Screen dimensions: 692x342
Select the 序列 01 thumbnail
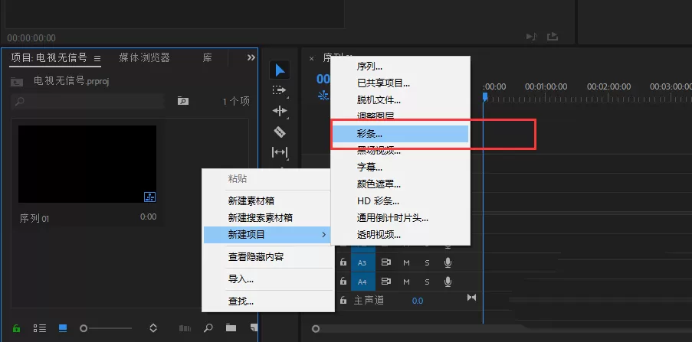click(87, 164)
